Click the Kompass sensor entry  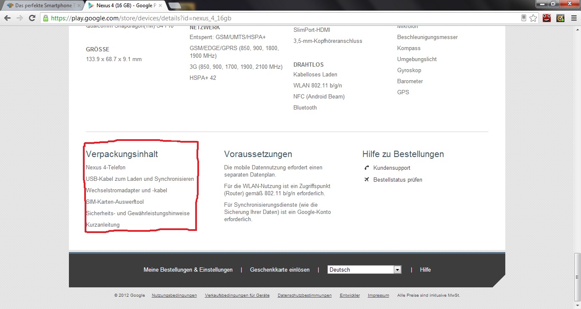pos(409,48)
